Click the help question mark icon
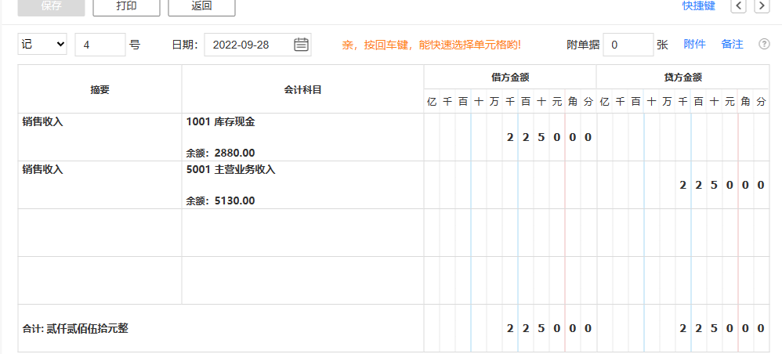Viewport: 782px width, 354px height. click(764, 45)
